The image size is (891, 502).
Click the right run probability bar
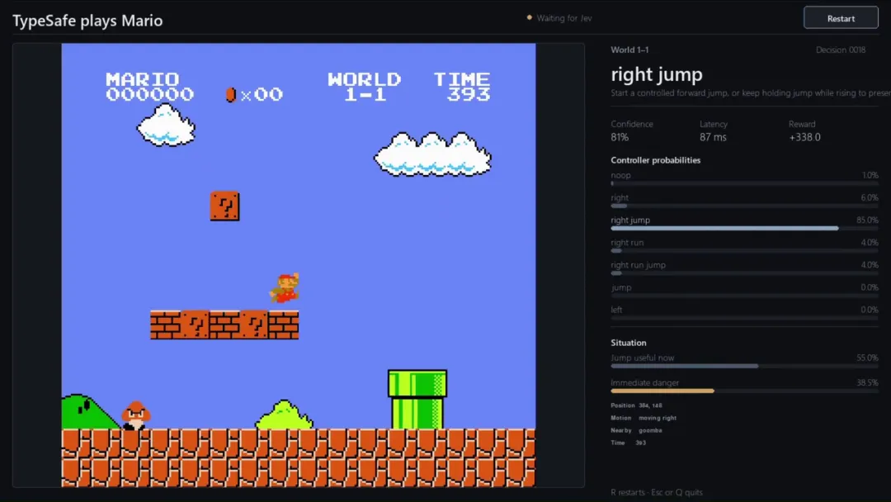coord(744,251)
